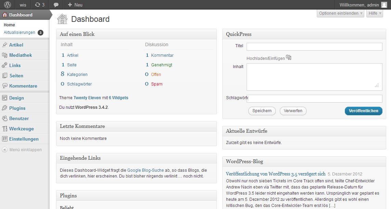Click the Kommentare speech bubble icon

tap(4, 86)
